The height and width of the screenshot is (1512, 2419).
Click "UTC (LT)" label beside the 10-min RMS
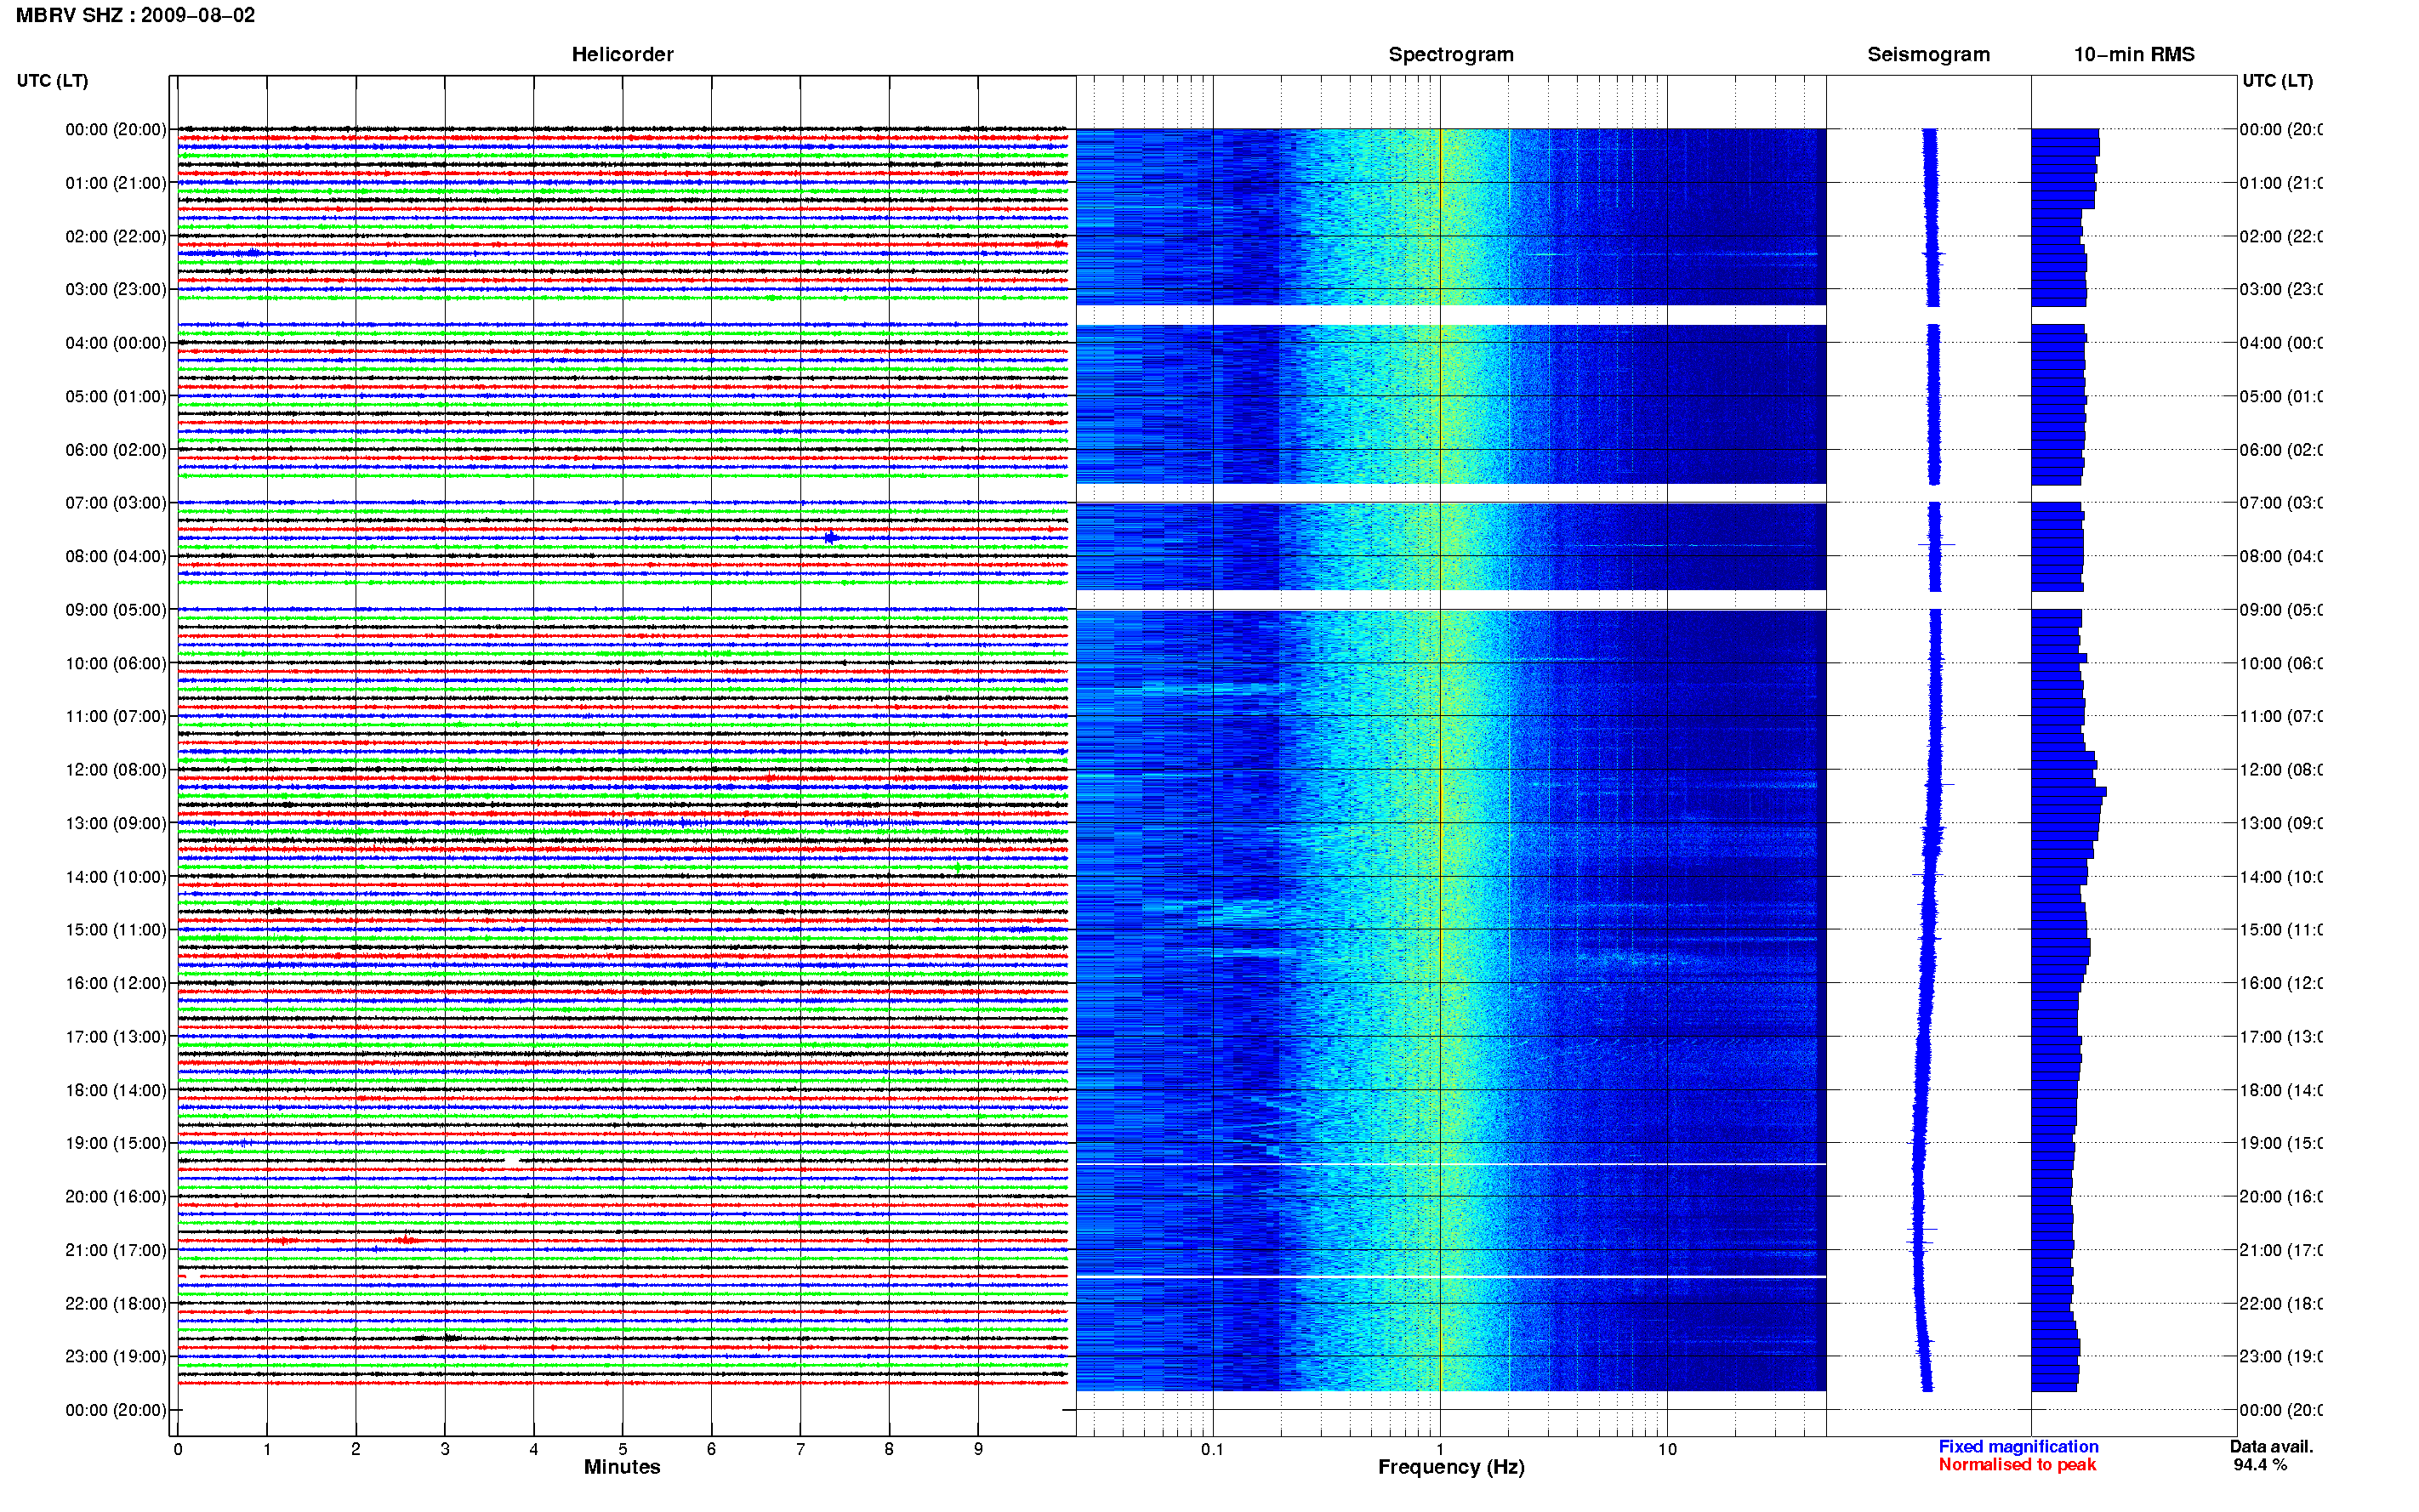[2277, 80]
